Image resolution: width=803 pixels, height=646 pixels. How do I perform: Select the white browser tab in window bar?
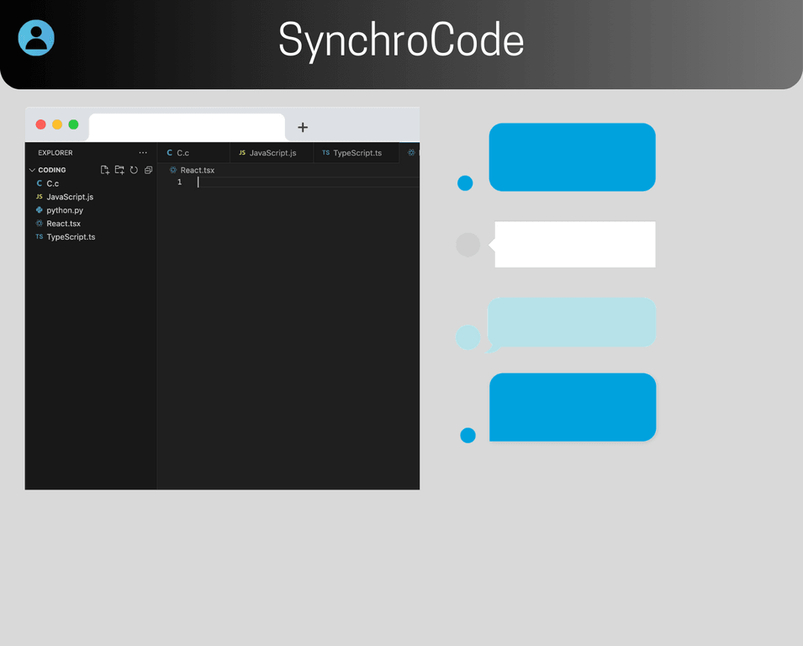187,127
